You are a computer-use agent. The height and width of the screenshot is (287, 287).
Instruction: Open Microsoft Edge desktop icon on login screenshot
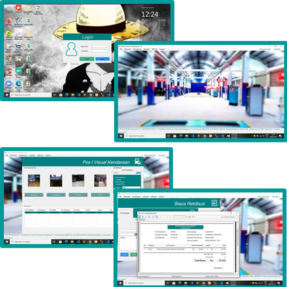click(x=18, y=84)
